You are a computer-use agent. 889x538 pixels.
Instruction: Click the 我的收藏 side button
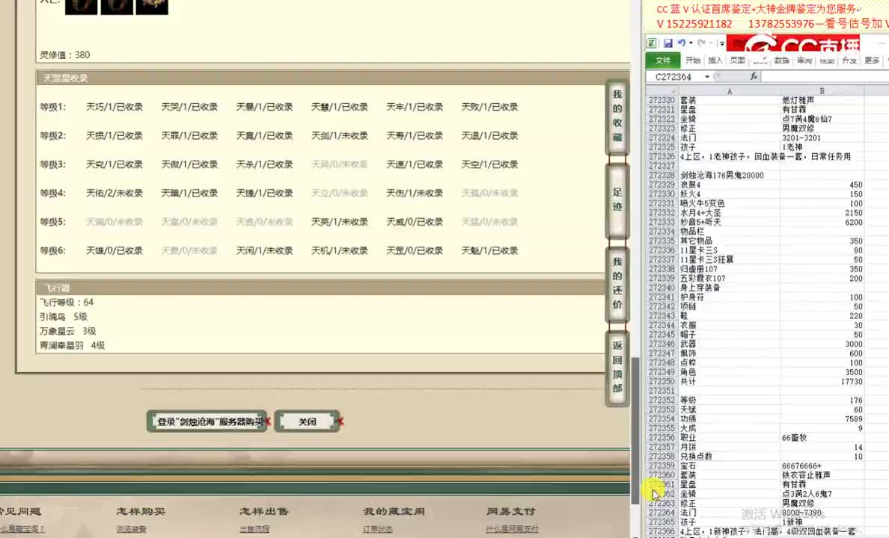point(617,116)
